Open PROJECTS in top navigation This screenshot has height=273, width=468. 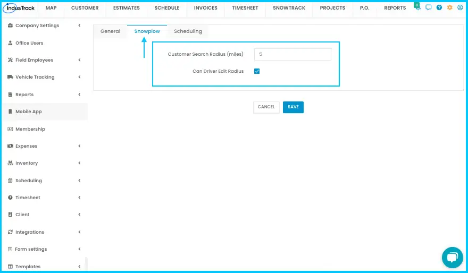pos(332,8)
